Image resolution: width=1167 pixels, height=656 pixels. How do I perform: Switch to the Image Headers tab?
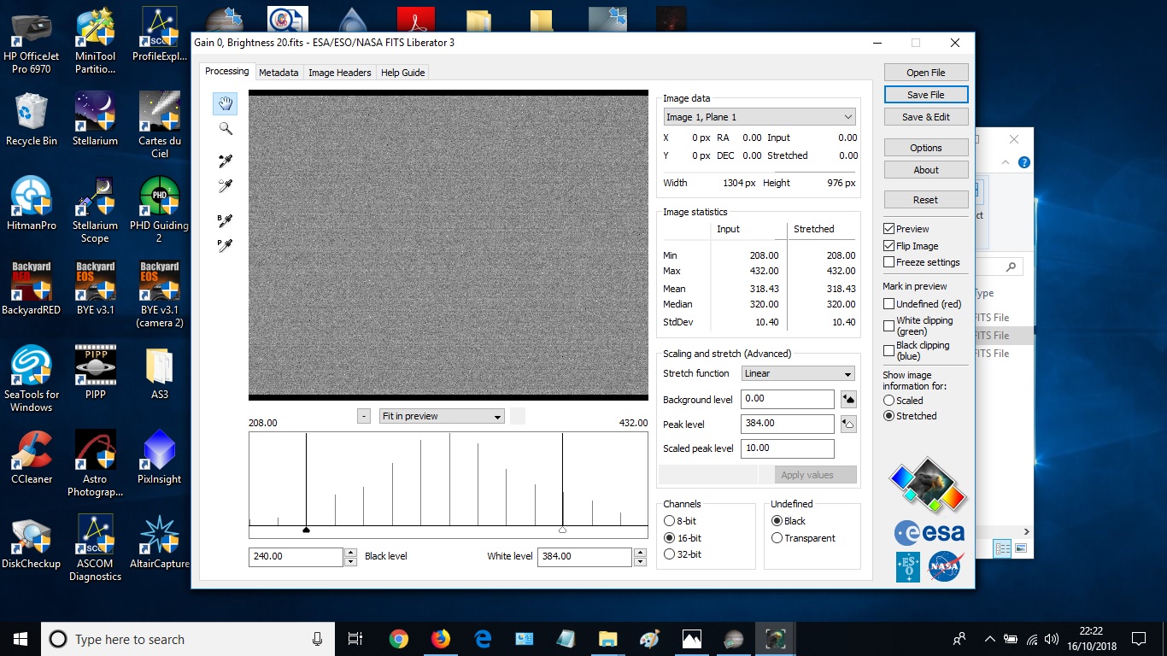[x=340, y=73]
